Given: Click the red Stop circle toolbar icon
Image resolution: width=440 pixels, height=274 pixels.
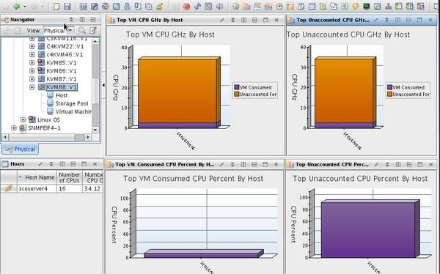Looking at the screenshot, I should click(186, 7).
